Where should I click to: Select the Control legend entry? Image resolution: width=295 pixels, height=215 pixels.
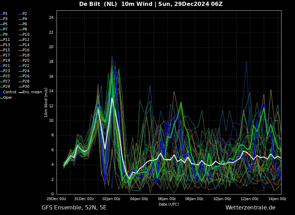pos(8,92)
